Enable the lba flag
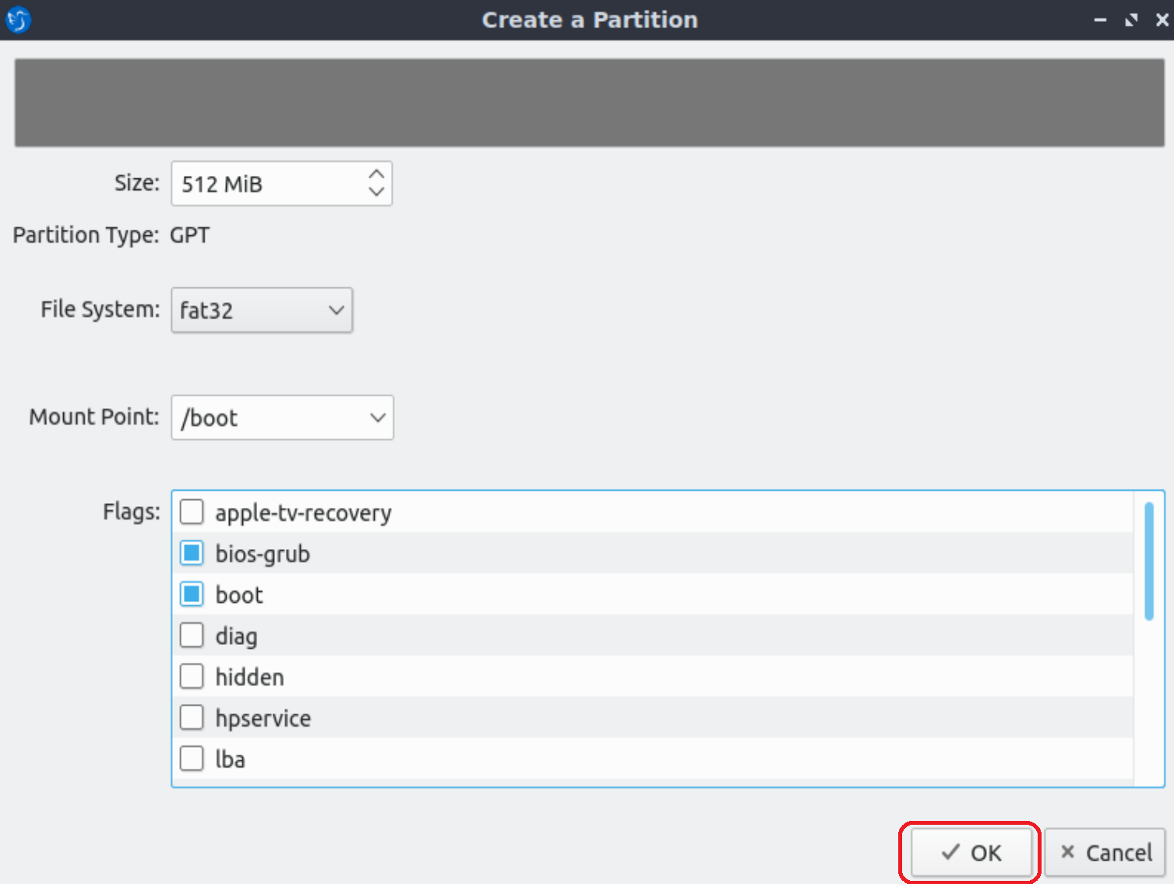The height and width of the screenshot is (884, 1174). (192, 758)
